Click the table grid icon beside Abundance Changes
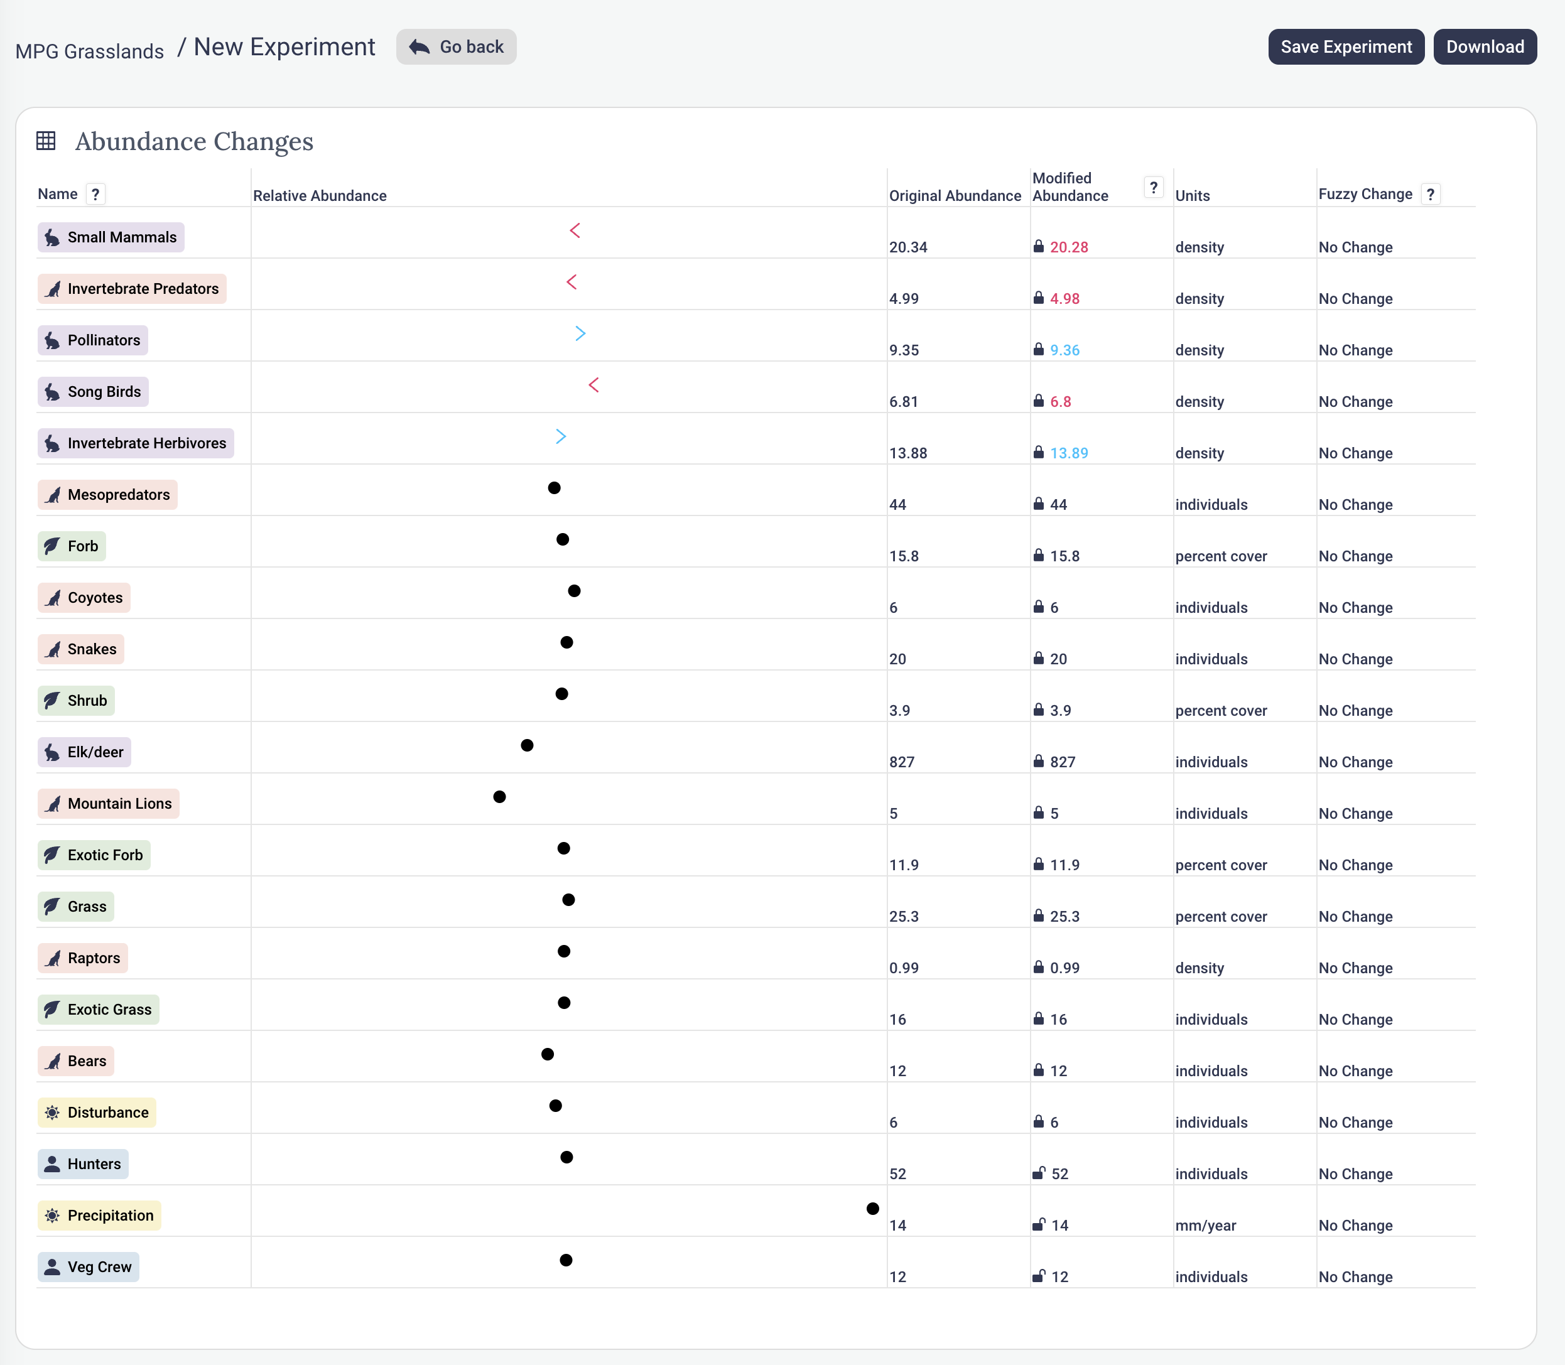Viewport: 1565px width, 1365px height. click(x=46, y=141)
